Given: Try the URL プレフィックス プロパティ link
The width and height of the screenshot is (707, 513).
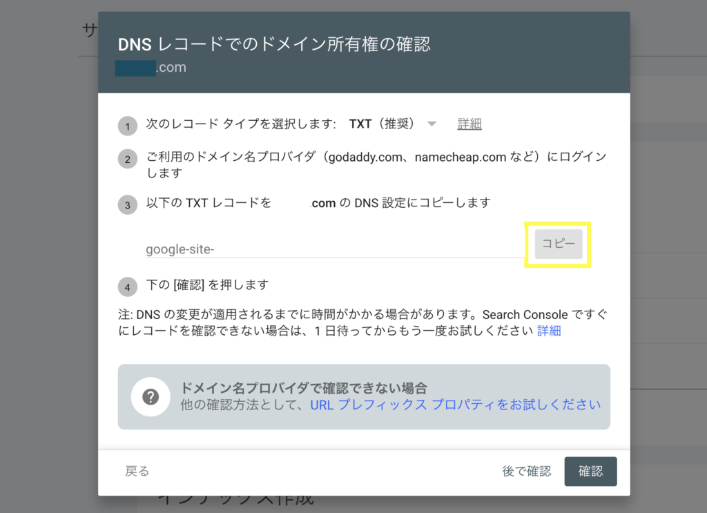Looking at the screenshot, I should 455,405.
